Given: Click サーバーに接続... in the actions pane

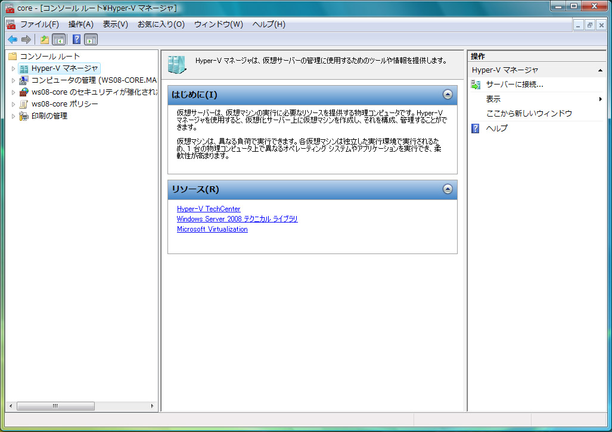Looking at the screenshot, I should 514,84.
